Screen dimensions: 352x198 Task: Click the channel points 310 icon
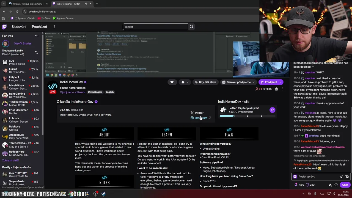click(x=307, y=185)
